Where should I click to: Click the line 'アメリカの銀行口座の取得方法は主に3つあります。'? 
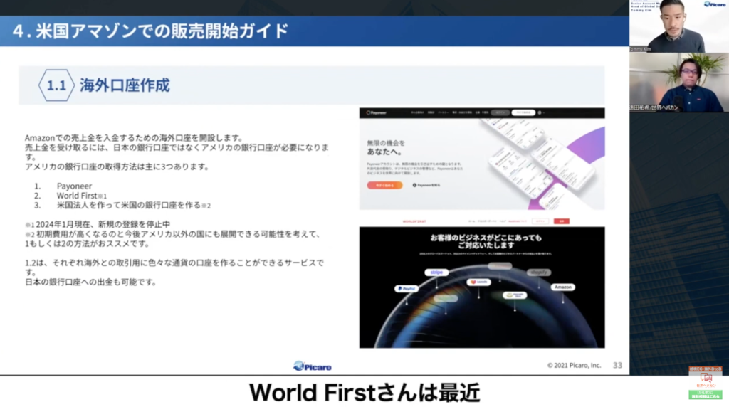[x=117, y=166]
